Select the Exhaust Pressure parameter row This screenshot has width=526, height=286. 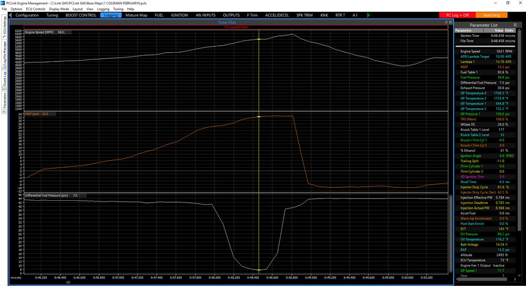(485, 88)
